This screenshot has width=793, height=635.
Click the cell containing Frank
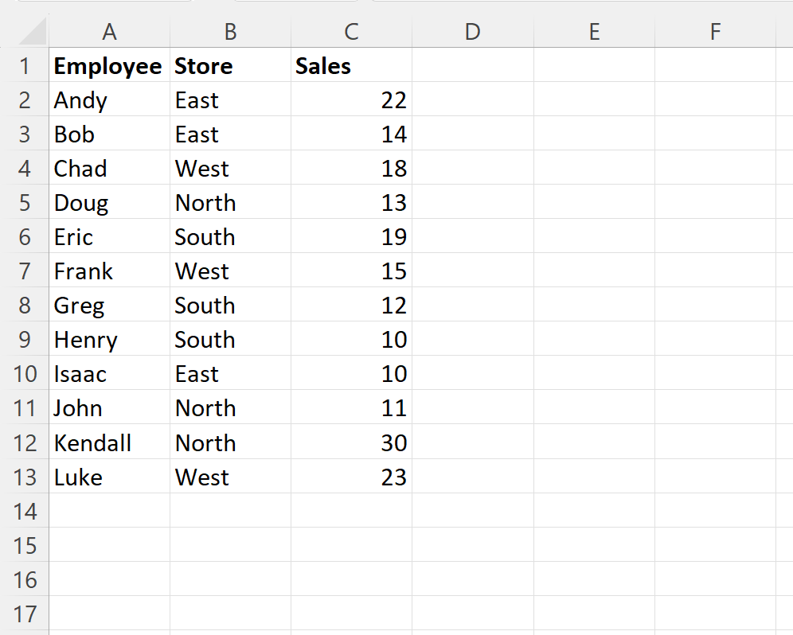[109, 271]
